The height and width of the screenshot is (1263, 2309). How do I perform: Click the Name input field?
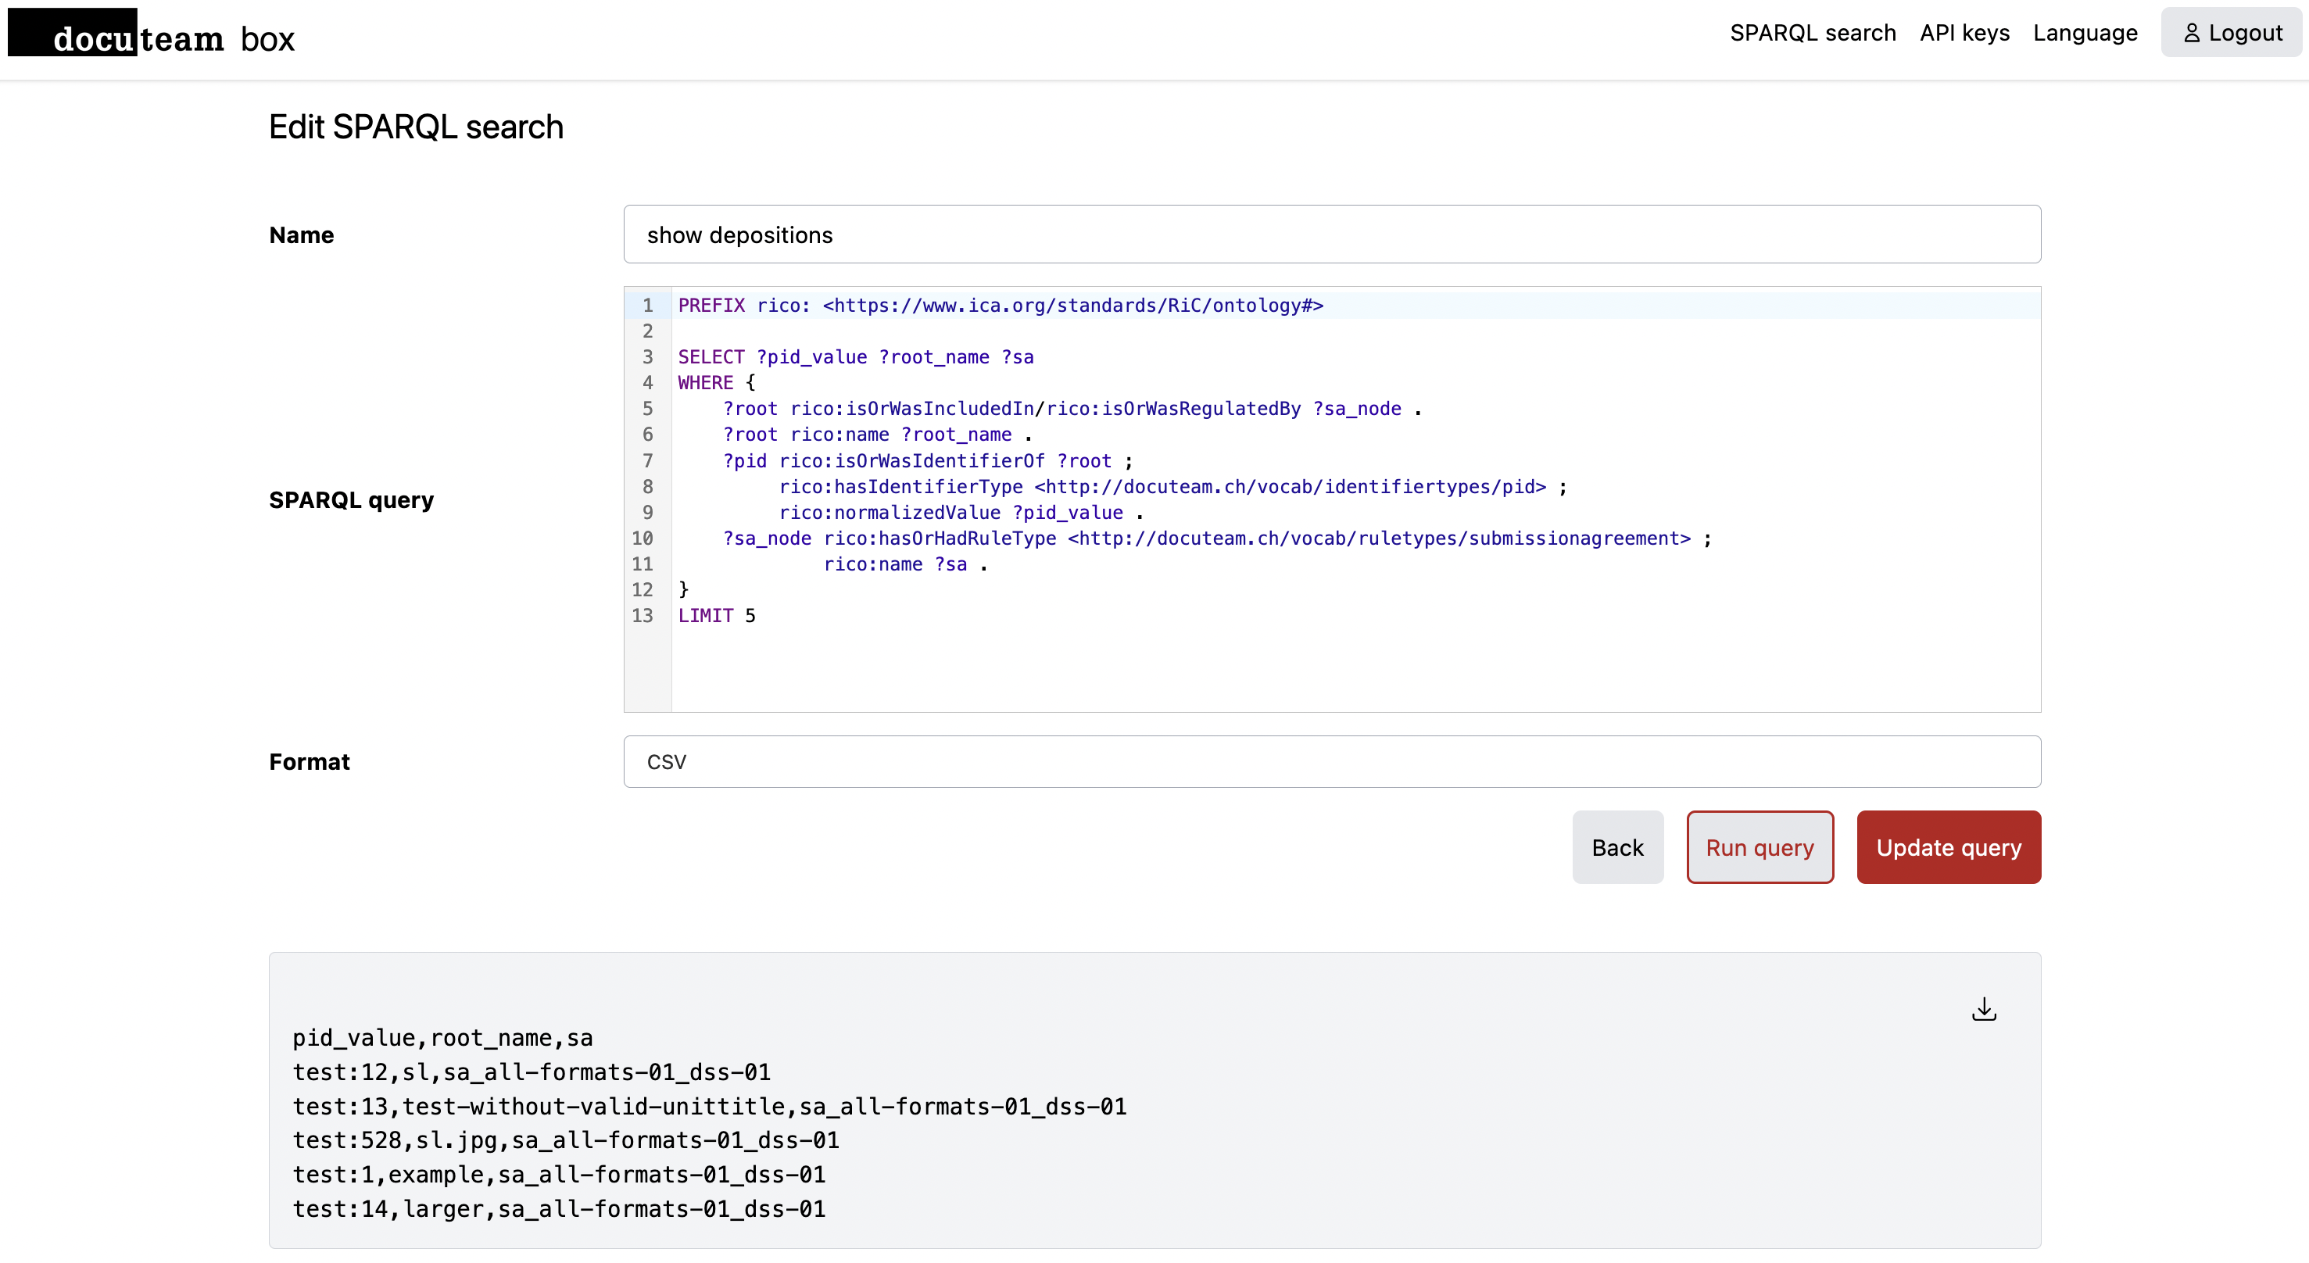coord(1331,234)
